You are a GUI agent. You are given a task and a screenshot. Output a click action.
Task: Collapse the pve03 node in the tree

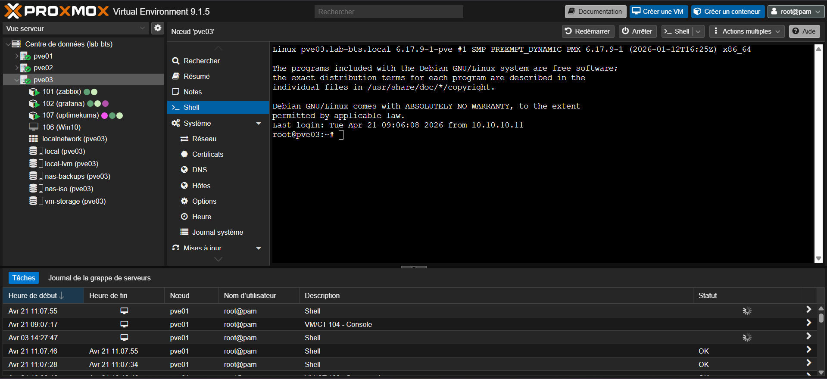tap(17, 80)
